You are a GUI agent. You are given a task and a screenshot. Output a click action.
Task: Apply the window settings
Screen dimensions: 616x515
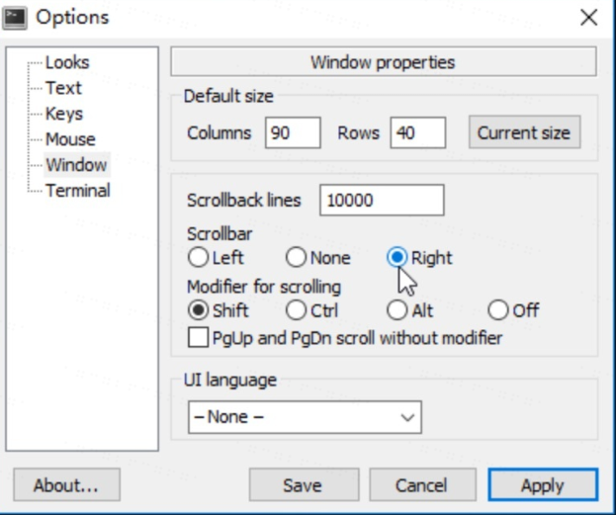tap(543, 485)
